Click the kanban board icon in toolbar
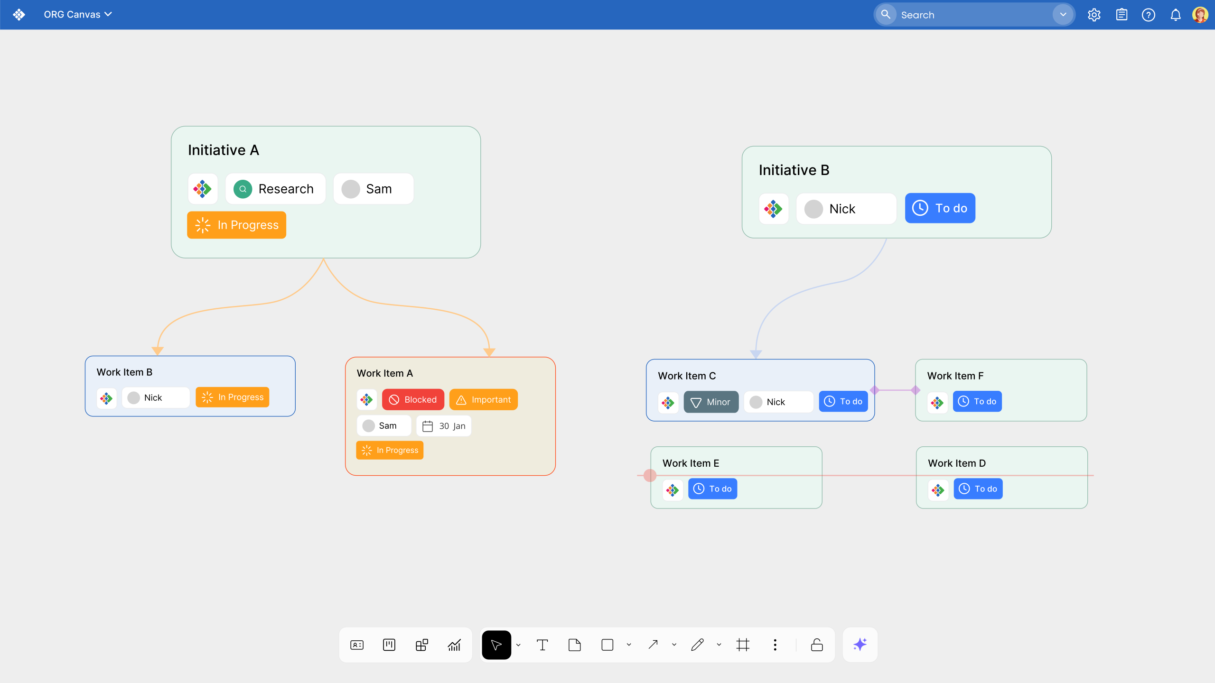The image size is (1215, 683). [x=389, y=645]
